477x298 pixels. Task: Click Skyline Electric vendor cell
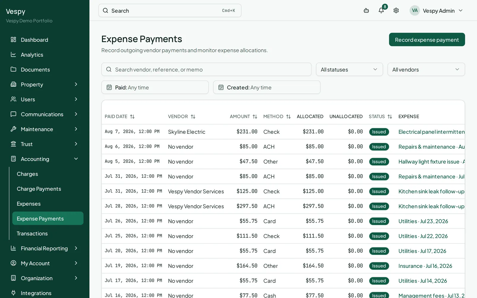(187, 132)
